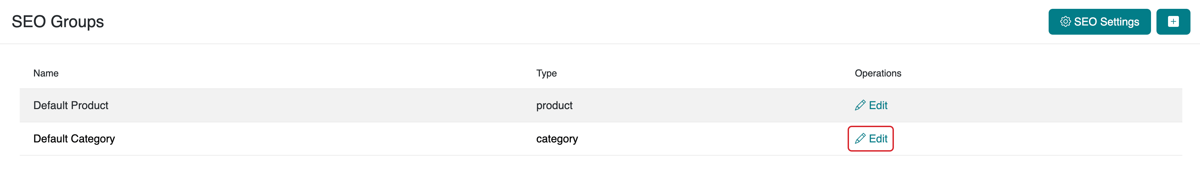Select the highlighted Edit link for Default Category
Viewport: 1200px width, 174px height.
coord(878,139)
